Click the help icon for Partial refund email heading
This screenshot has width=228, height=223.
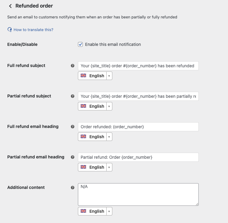72,157
